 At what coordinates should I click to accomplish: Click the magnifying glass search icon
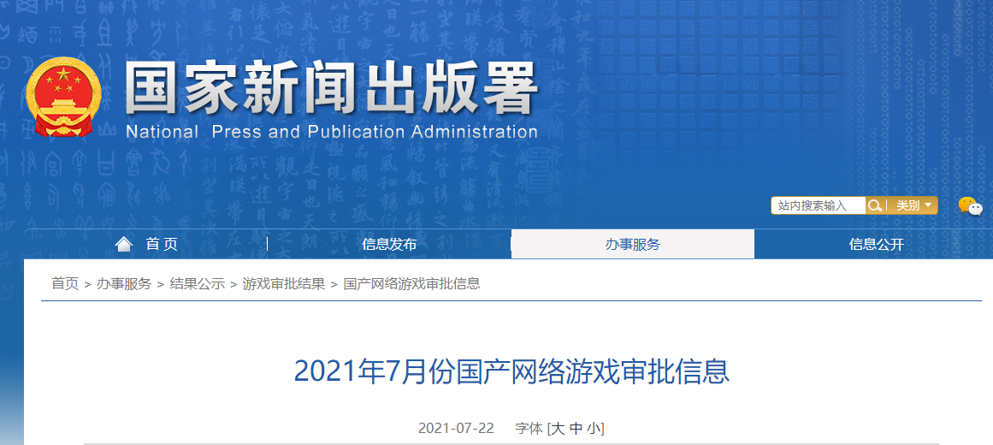tap(875, 205)
